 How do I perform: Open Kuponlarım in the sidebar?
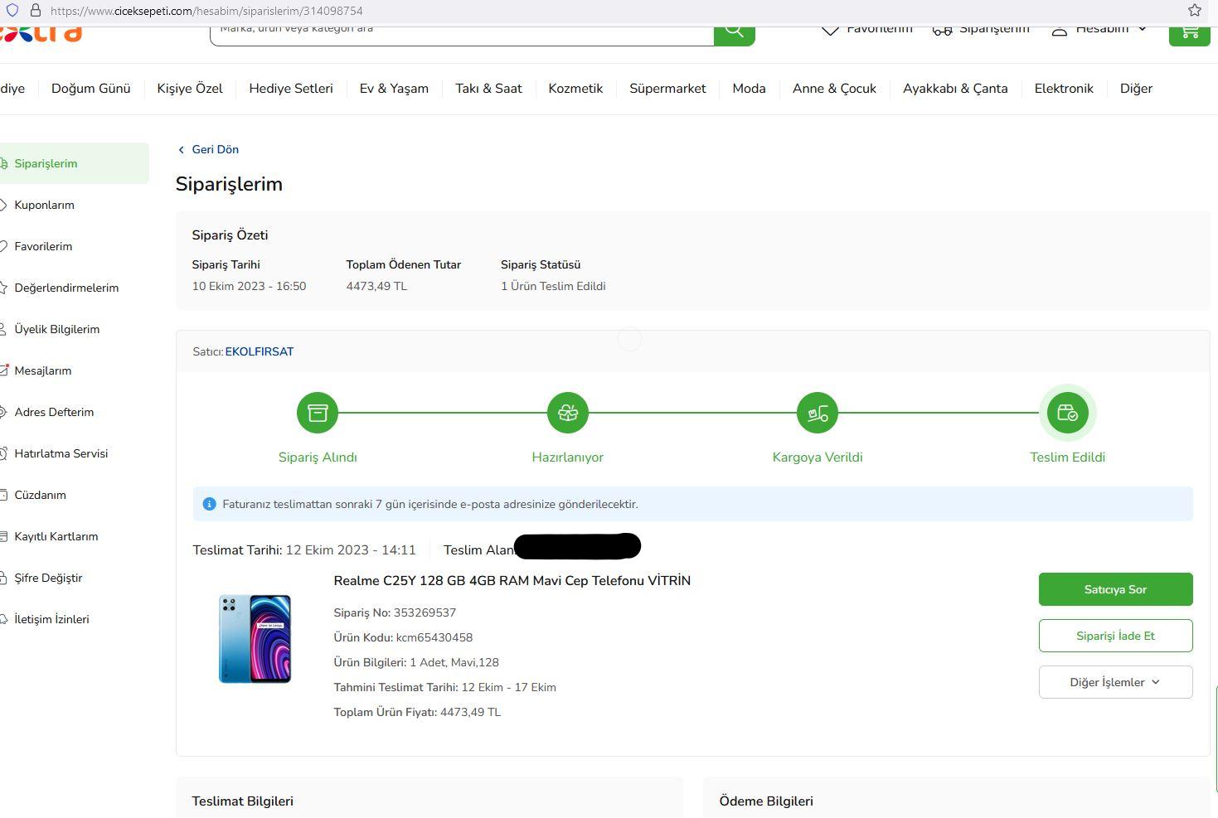pos(44,205)
